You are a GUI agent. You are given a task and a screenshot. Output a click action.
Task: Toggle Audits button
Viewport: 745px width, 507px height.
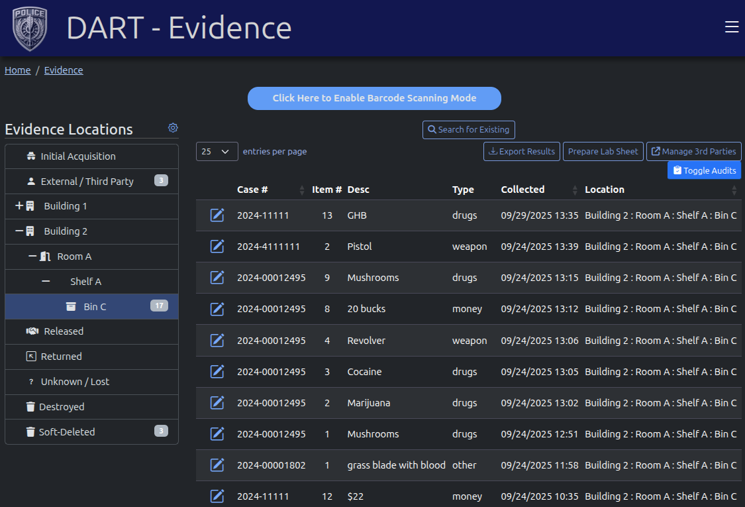(x=704, y=170)
